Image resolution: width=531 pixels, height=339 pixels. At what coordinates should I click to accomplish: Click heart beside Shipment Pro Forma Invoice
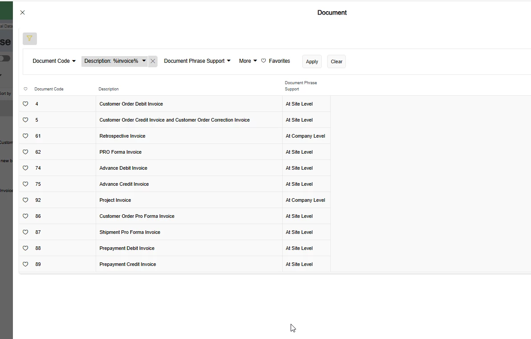pyautogui.click(x=25, y=232)
